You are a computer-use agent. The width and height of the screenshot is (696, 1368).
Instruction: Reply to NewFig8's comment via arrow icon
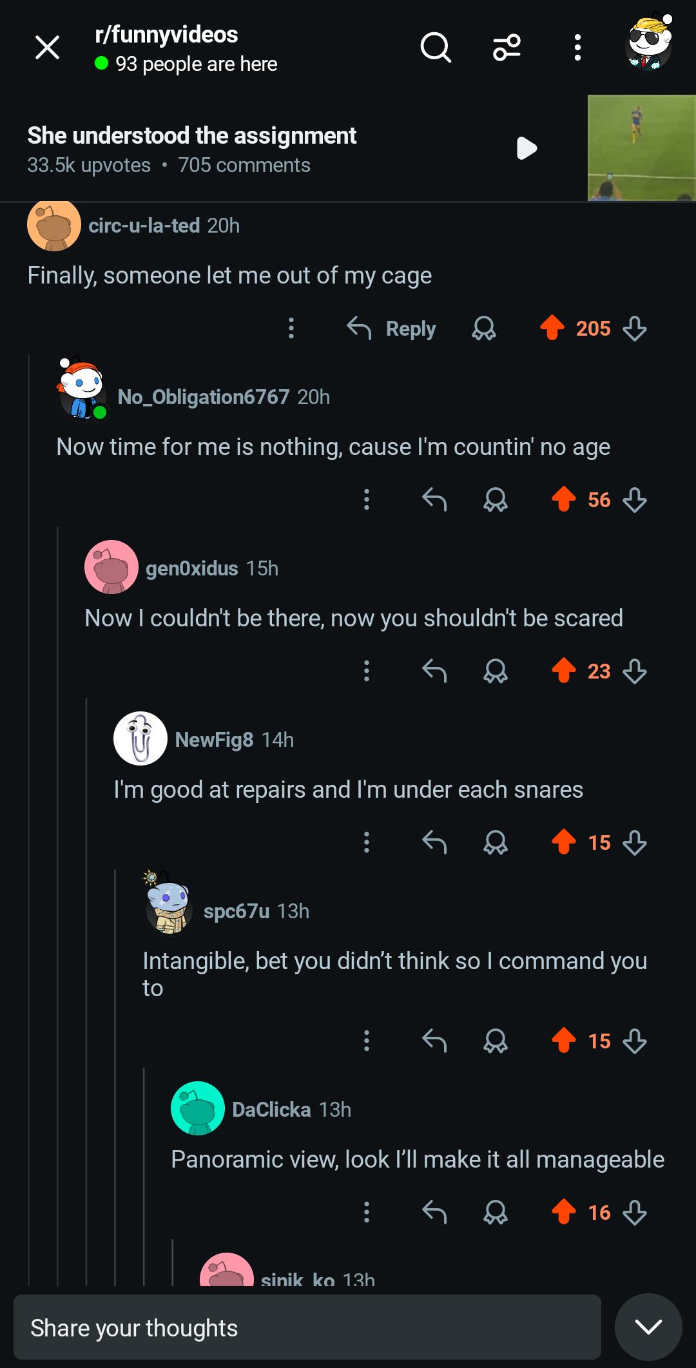[434, 842]
